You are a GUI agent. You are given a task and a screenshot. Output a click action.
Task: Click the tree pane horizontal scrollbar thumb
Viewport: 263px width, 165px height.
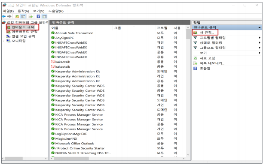pos(14,158)
